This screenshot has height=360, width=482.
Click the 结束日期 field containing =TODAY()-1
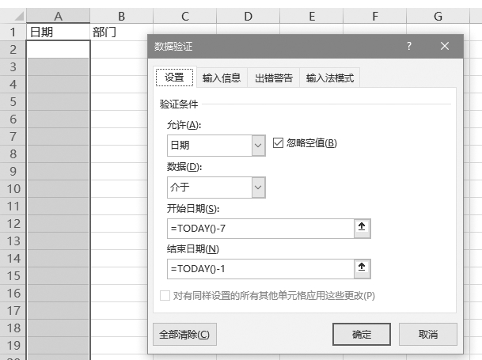[x=260, y=269]
